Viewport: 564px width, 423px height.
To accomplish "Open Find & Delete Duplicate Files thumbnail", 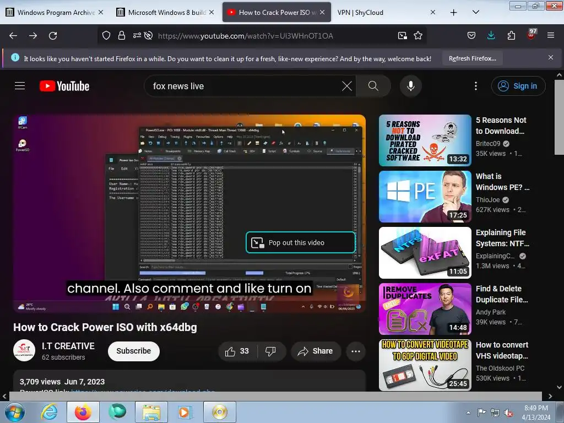I will pyautogui.click(x=425, y=308).
